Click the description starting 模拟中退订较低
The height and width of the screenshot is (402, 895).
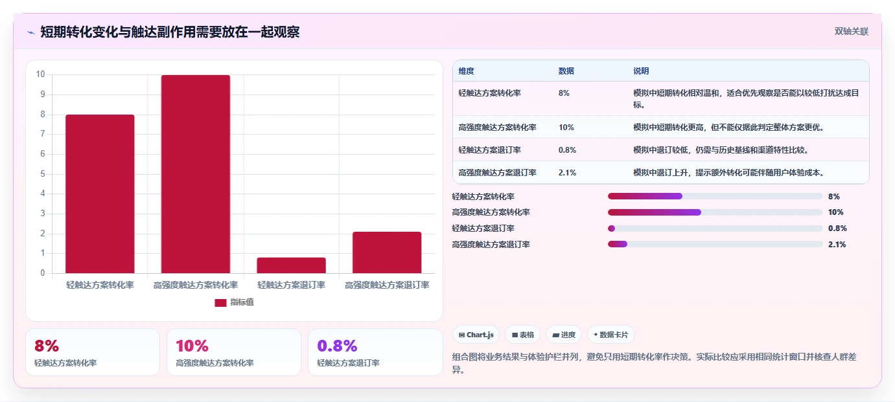click(721, 150)
